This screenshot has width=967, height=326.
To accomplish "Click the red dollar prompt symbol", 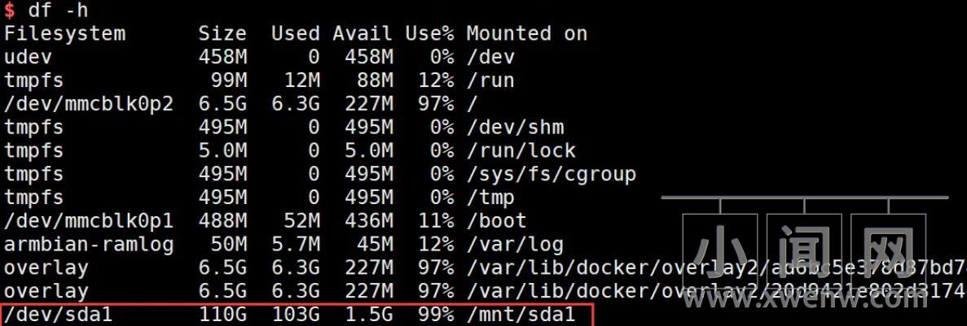I will [x=10, y=11].
